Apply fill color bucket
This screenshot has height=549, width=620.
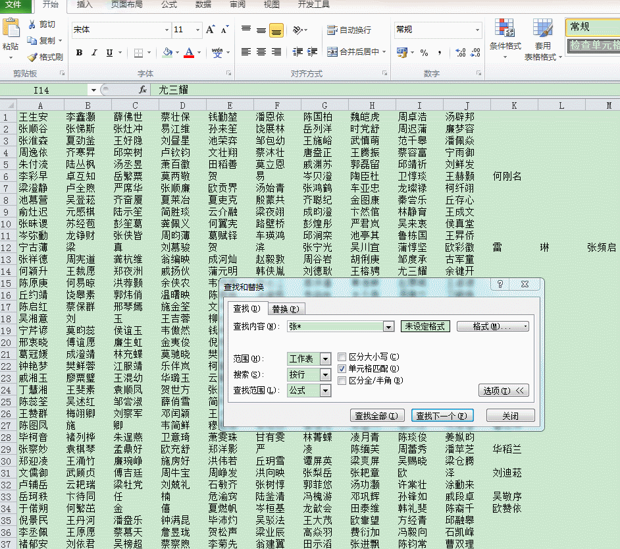click(168, 52)
